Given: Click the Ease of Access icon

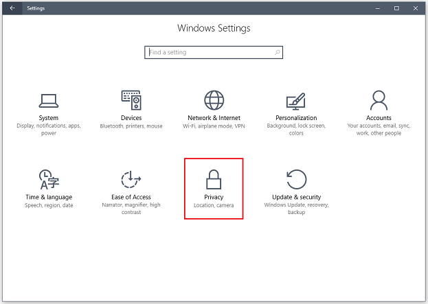Looking at the screenshot, I should click(x=131, y=179).
